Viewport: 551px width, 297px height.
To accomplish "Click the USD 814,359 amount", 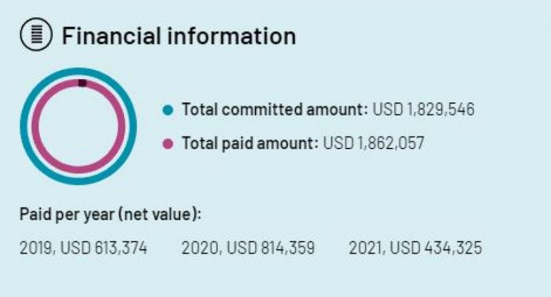I will pyautogui.click(x=269, y=247).
